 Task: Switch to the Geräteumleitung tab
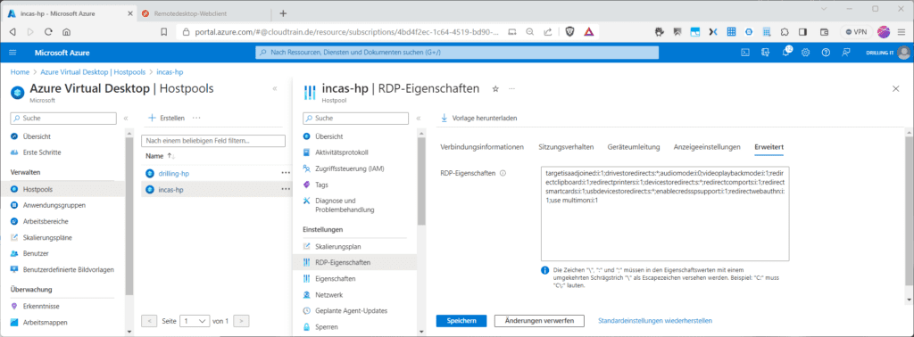[633, 147]
